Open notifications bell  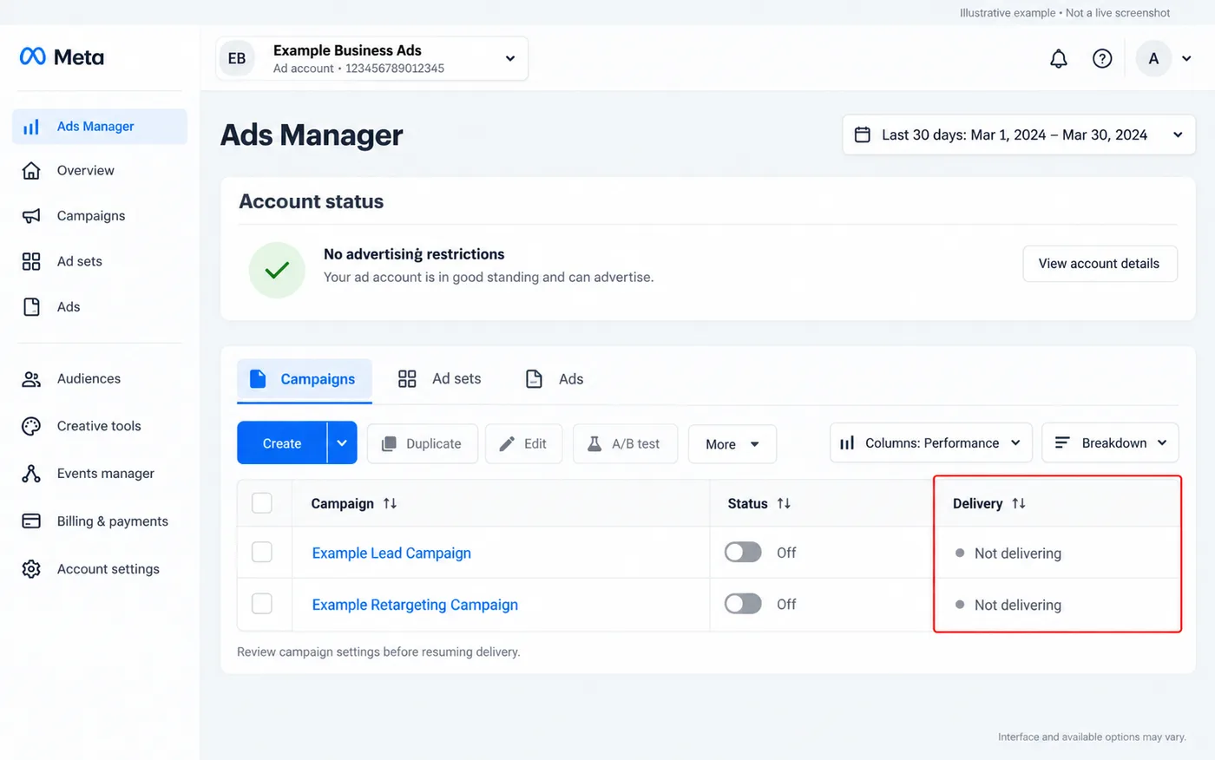tap(1059, 59)
